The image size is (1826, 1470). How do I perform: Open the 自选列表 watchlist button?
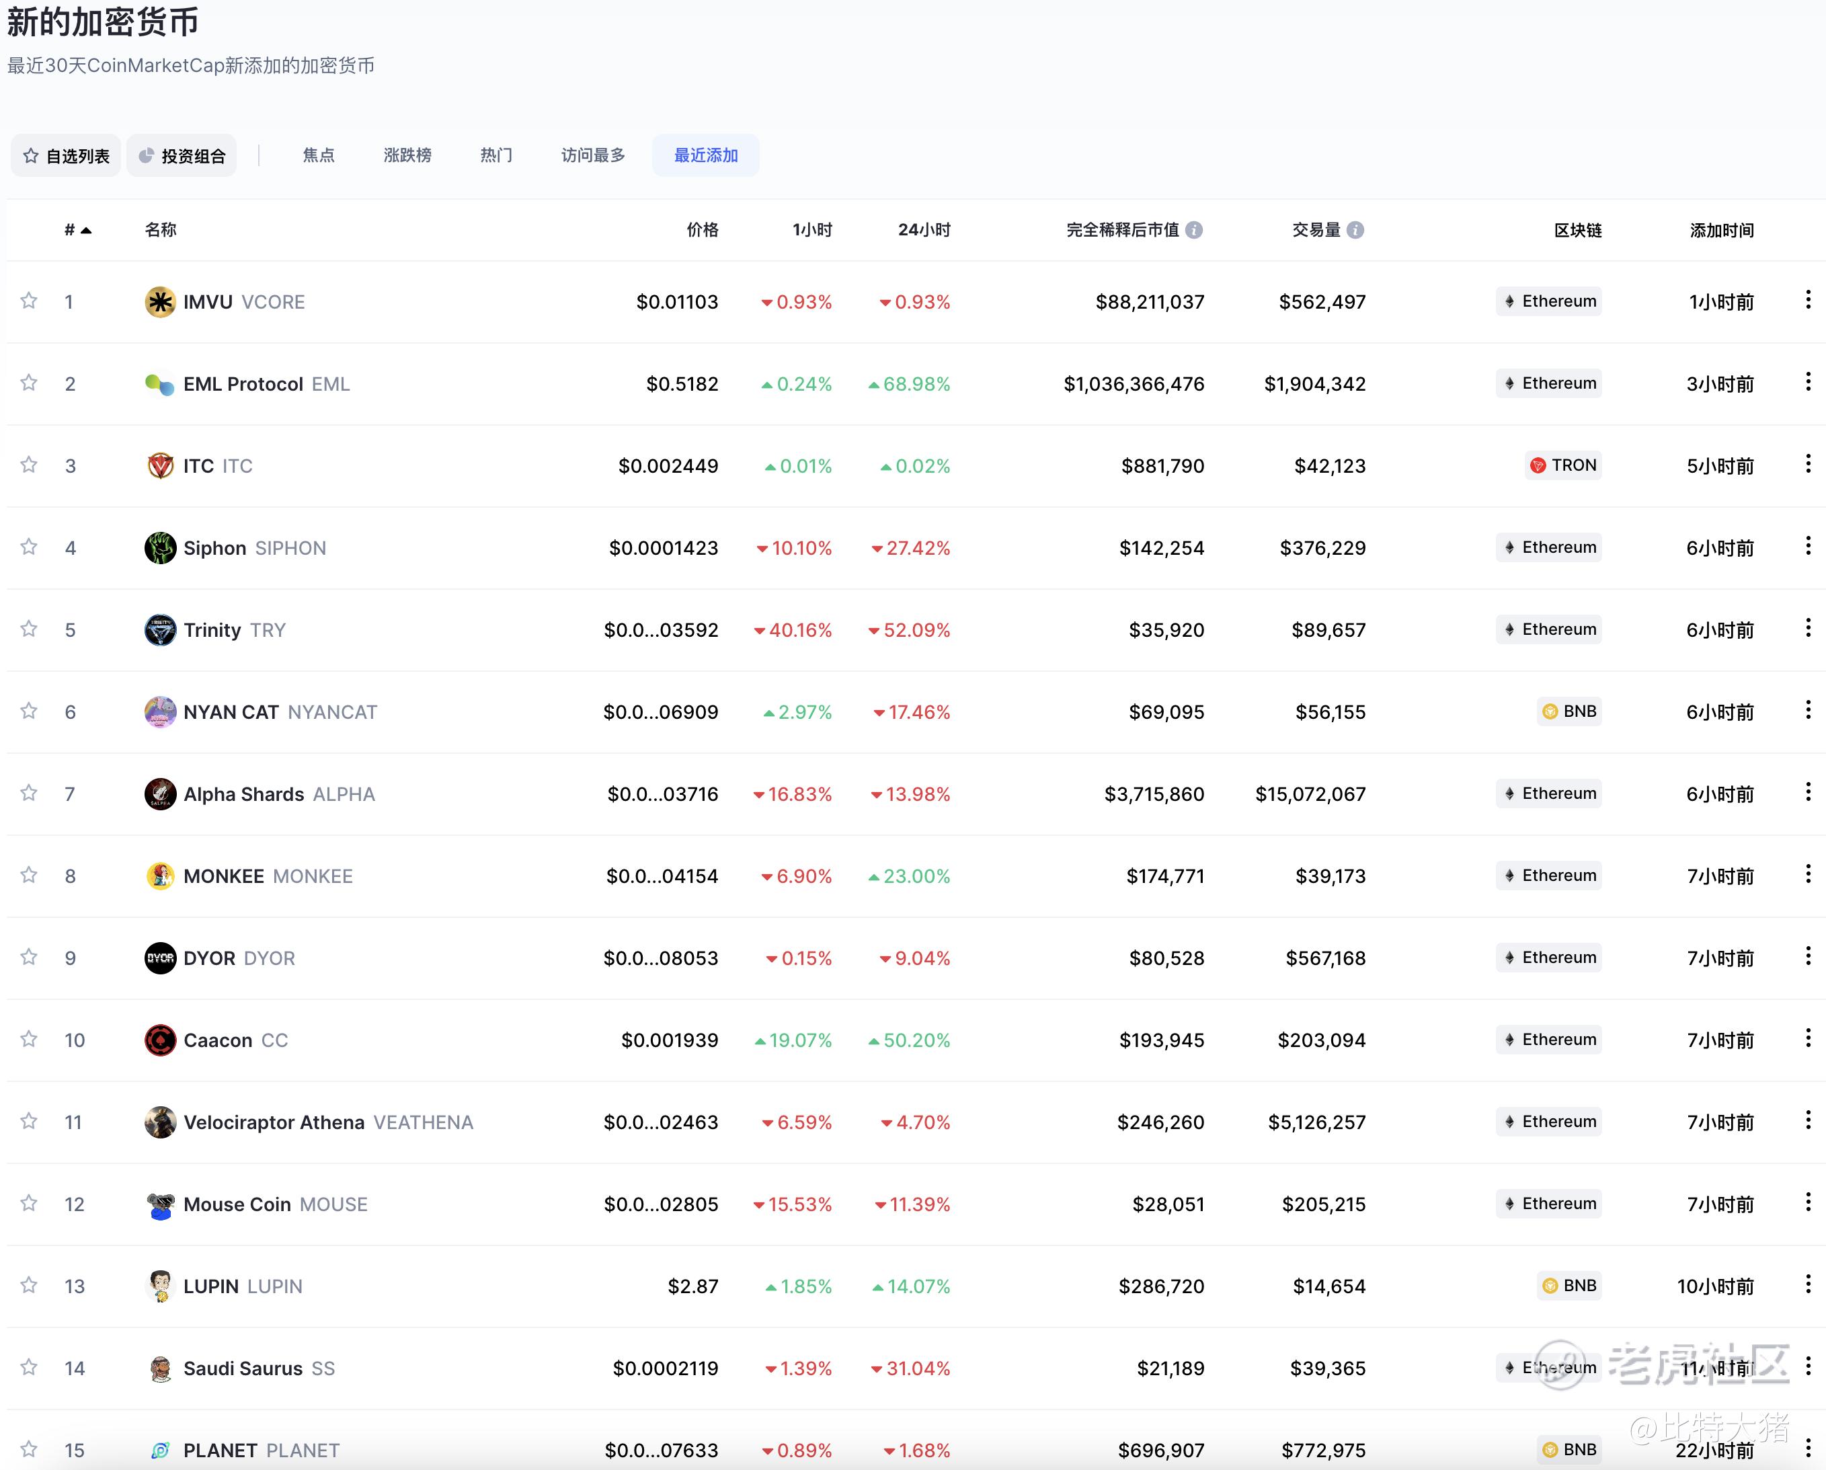66,156
